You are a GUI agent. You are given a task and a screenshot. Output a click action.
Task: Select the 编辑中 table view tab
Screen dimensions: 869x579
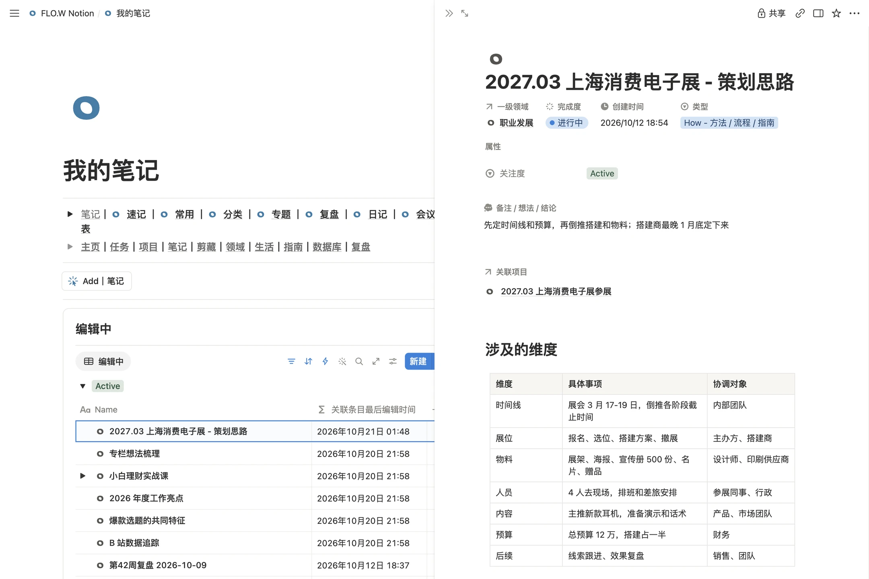(103, 361)
